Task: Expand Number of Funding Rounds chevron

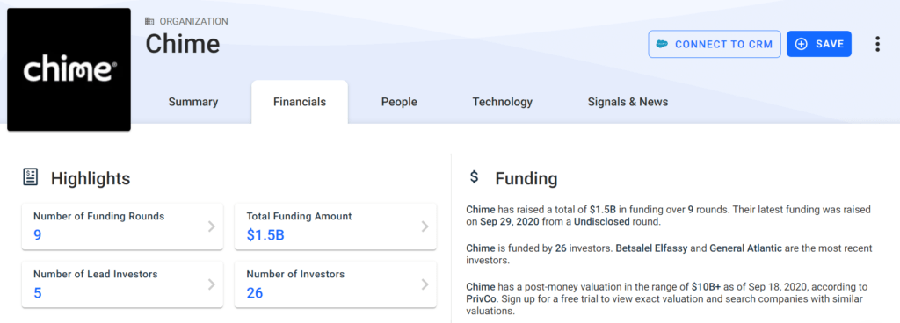Action: (211, 226)
